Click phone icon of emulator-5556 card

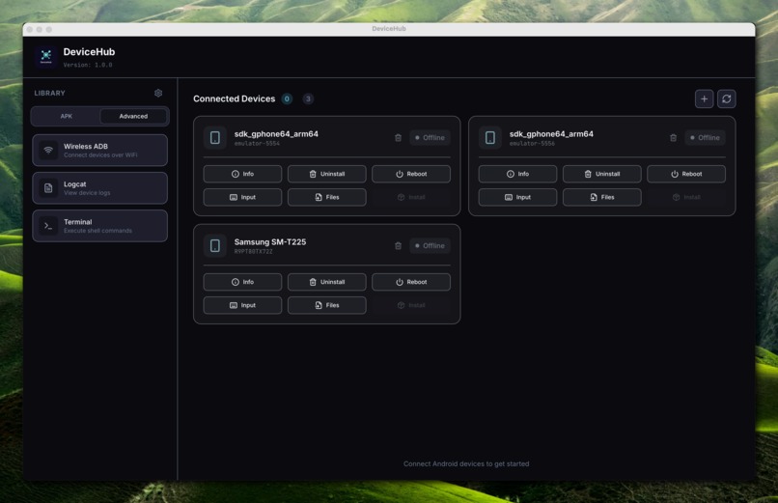click(490, 137)
